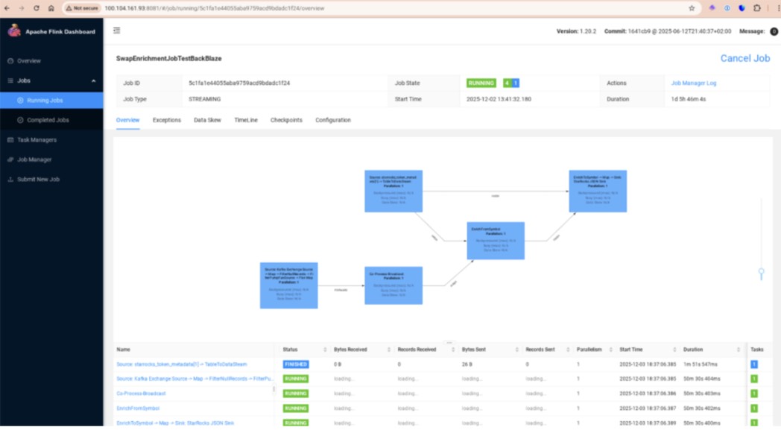Select the EnrichFromSymbol graph node
The height and width of the screenshot is (430, 781).
tap(496, 241)
